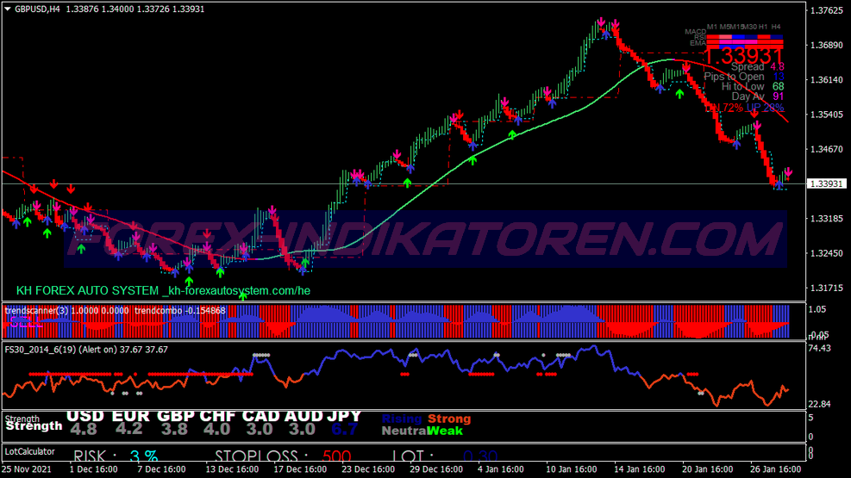Click the 1.31715 price axis label
This screenshot has height=478, width=851.
(826, 288)
